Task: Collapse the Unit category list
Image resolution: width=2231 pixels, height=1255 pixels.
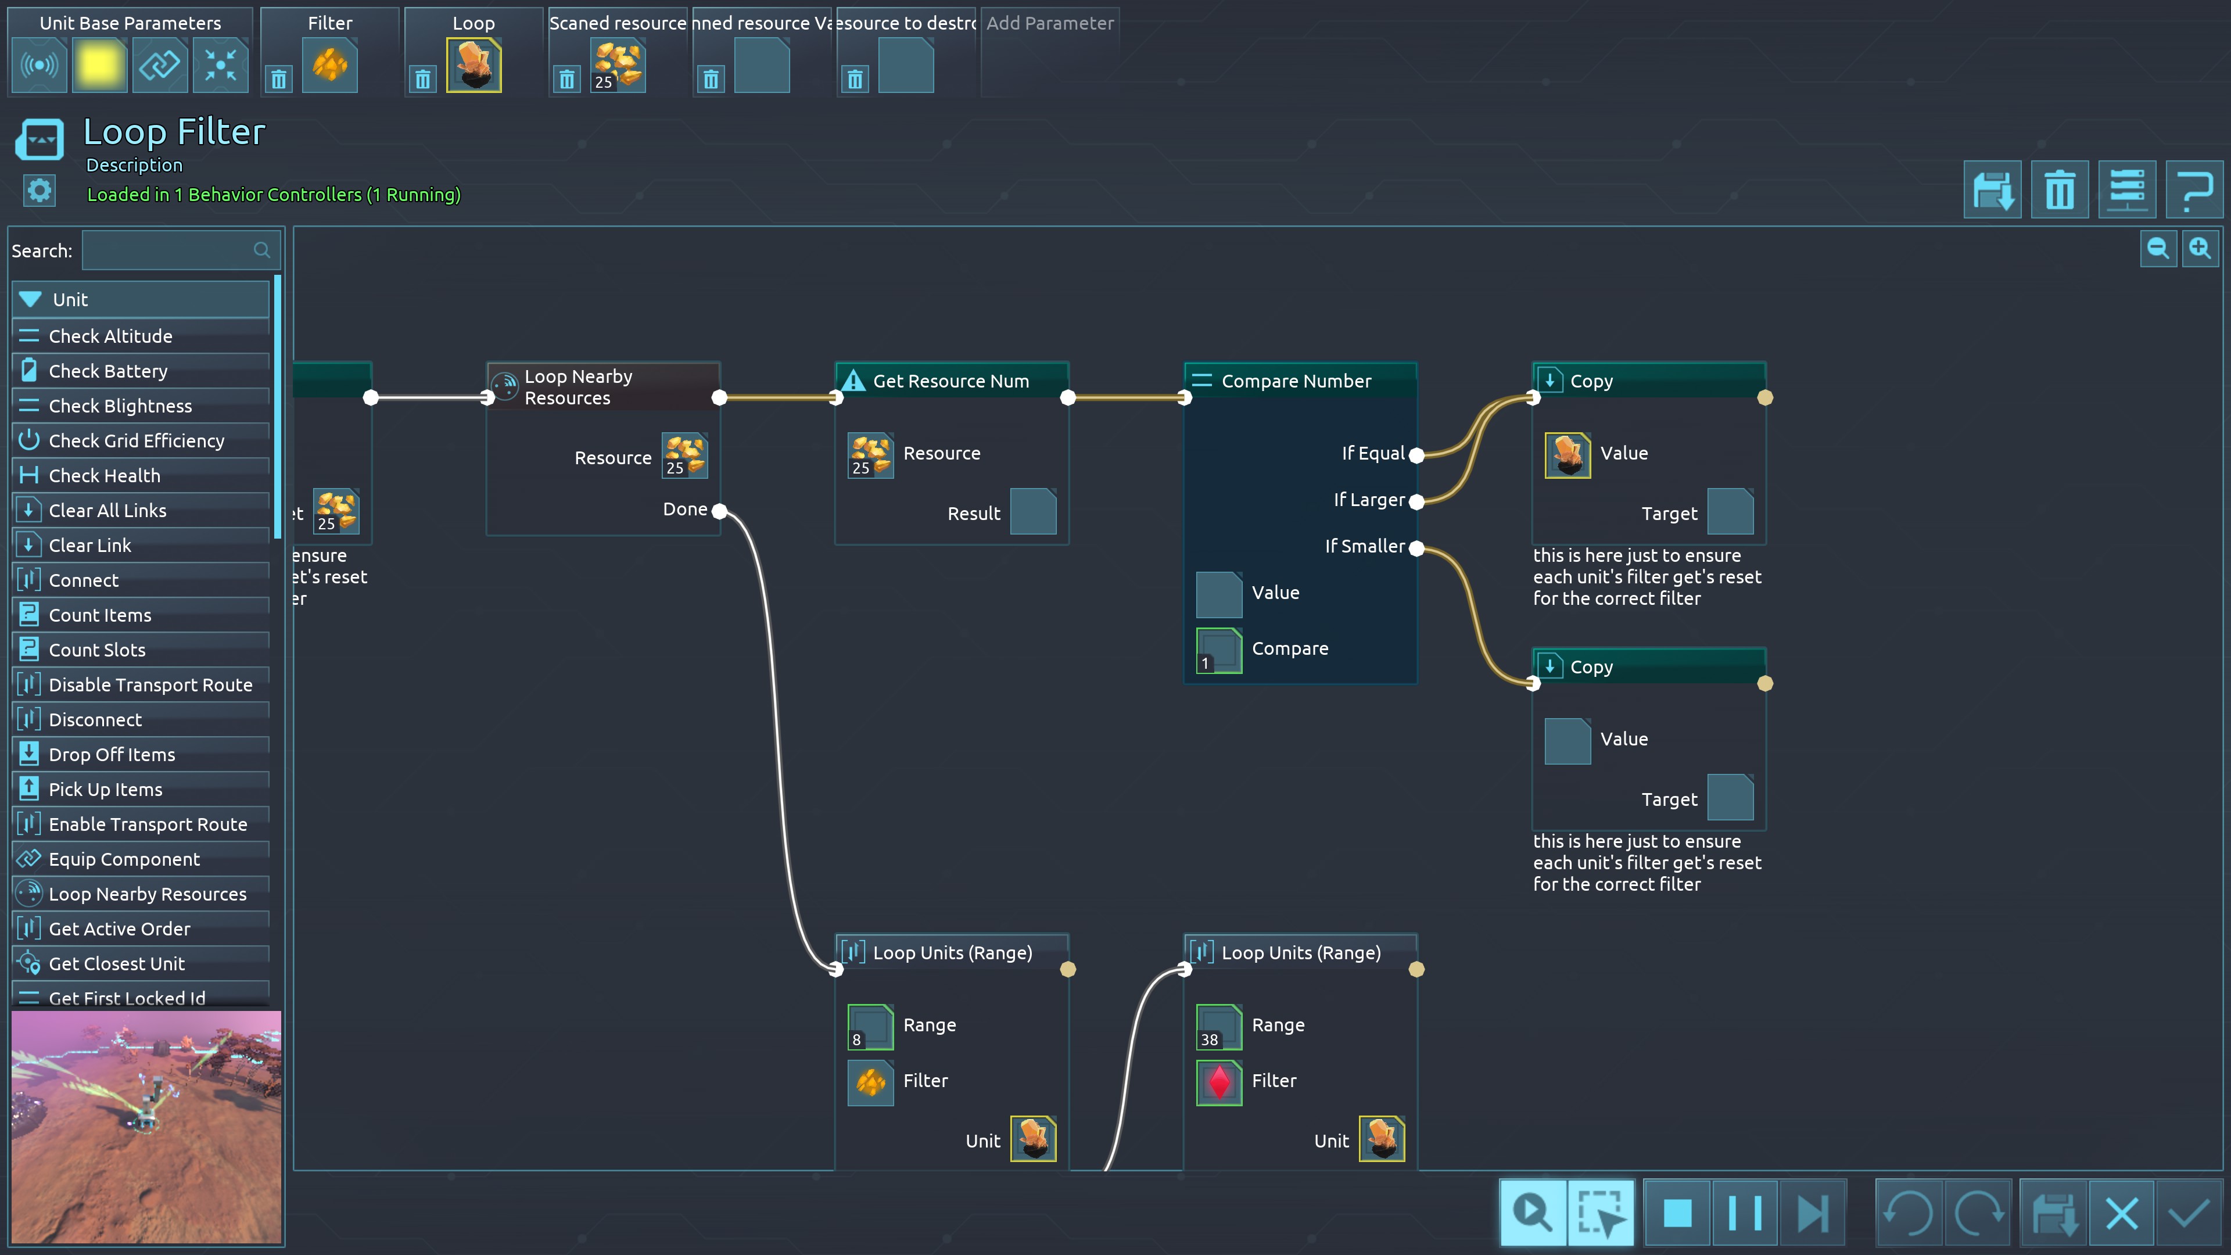Action: [31, 300]
